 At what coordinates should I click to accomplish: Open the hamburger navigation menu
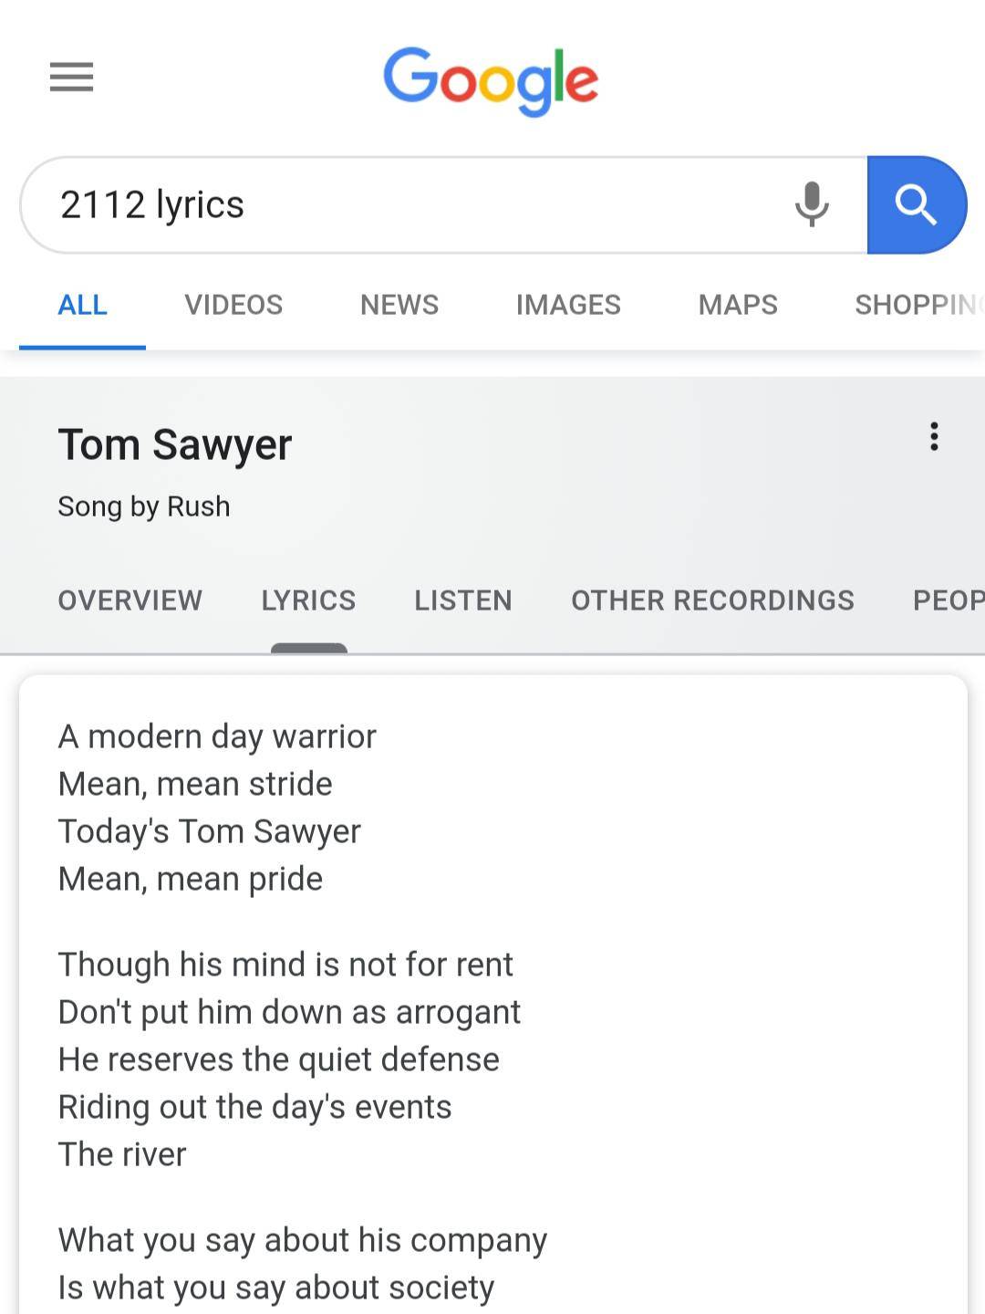[71, 78]
